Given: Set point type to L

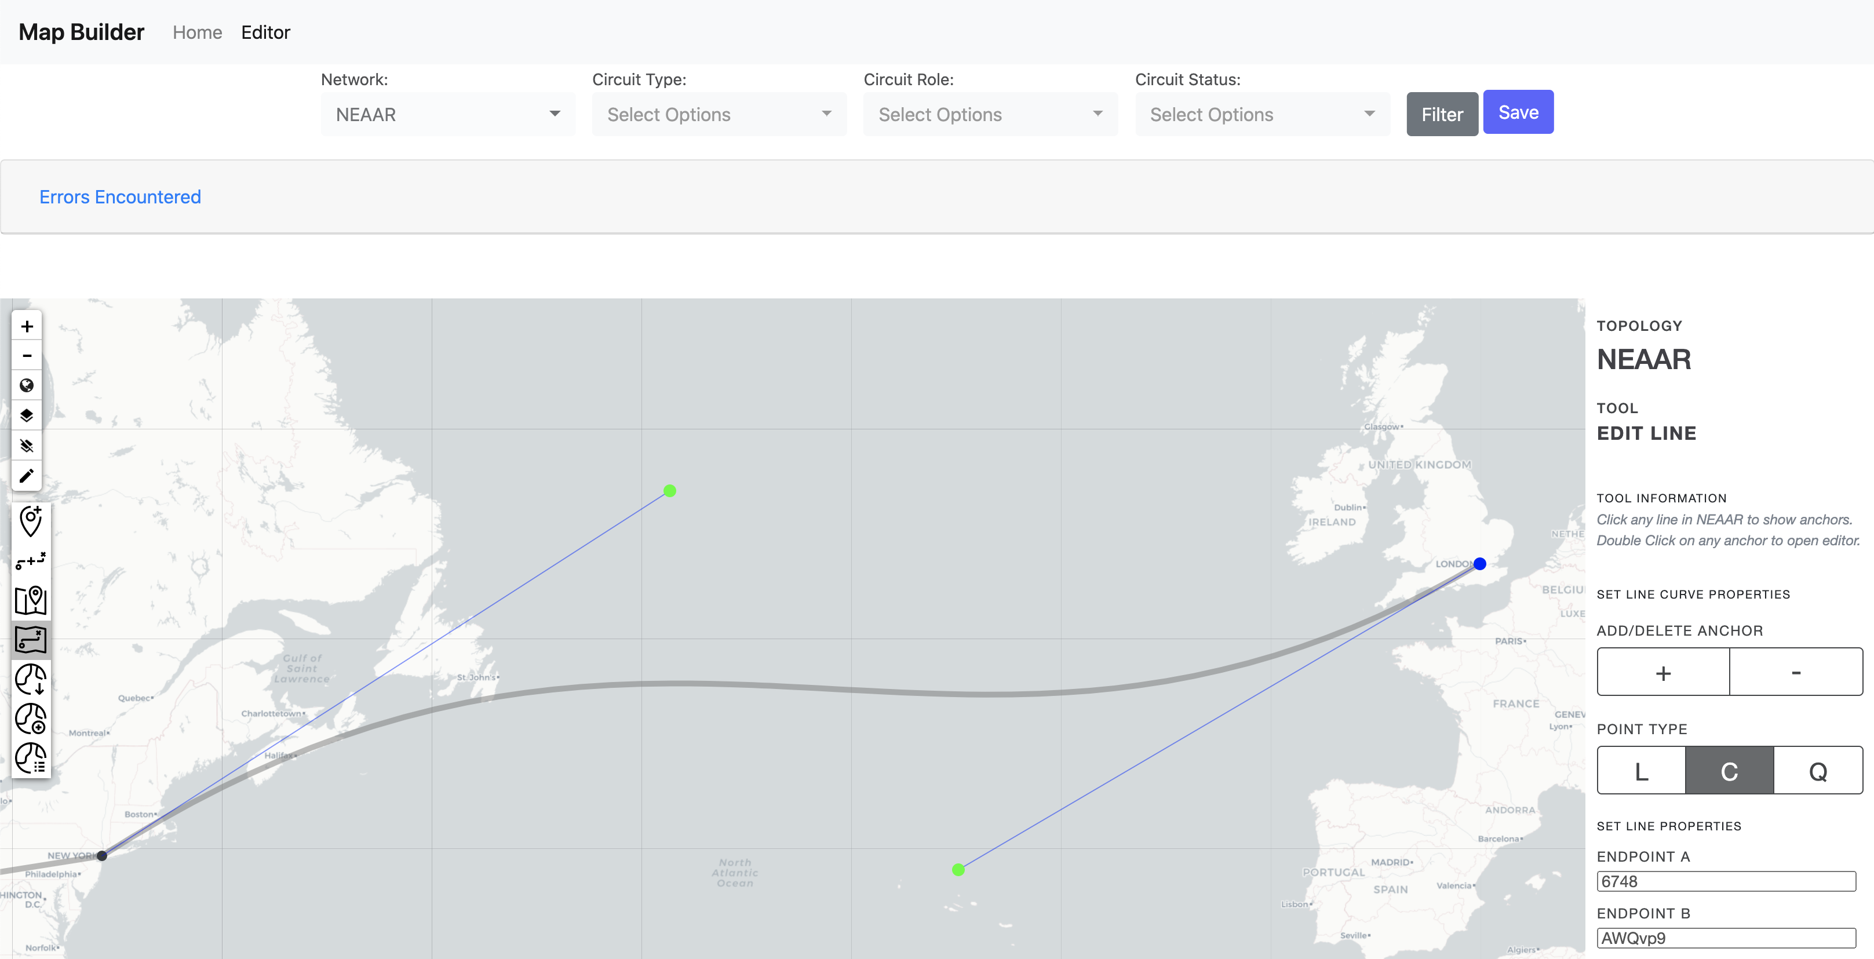Looking at the screenshot, I should (x=1641, y=771).
